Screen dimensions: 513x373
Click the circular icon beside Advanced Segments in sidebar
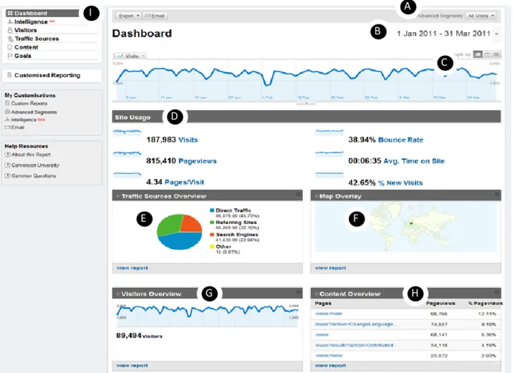[x=7, y=112]
